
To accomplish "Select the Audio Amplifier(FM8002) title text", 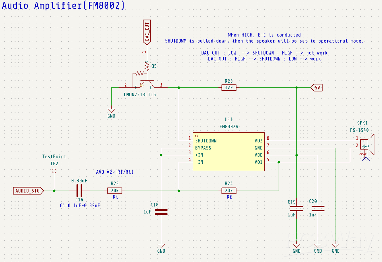I will click(63, 6).
